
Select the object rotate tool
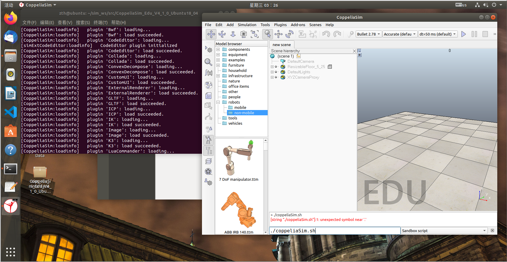289,34
